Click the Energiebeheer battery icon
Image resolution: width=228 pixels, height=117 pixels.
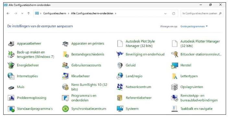11,65
